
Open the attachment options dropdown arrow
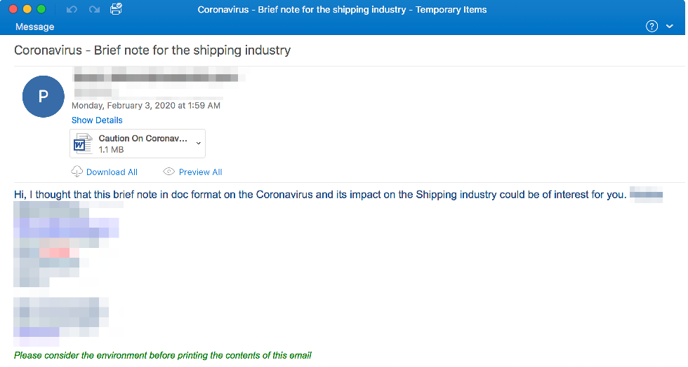point(198,144)
